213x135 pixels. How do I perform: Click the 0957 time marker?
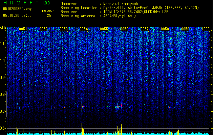[x=145, y=29]
